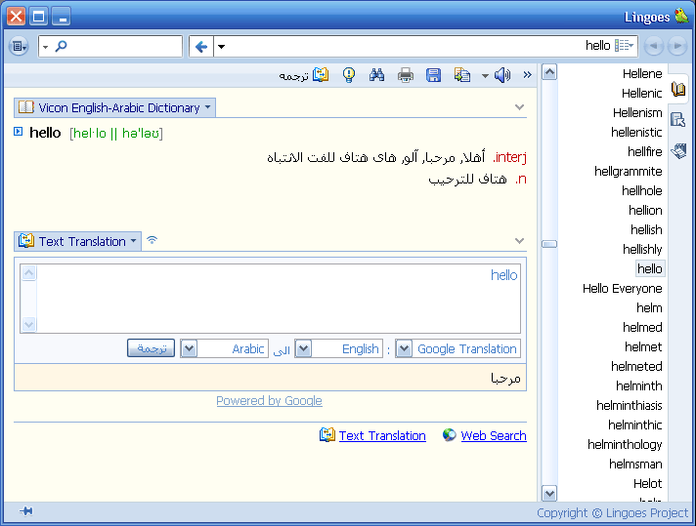This screenshot has height=526, width=696.
Task: Click in the top-left search input field
Action: click(x=110, y=46)
